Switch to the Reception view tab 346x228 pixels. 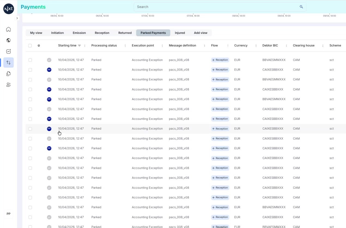102,33
